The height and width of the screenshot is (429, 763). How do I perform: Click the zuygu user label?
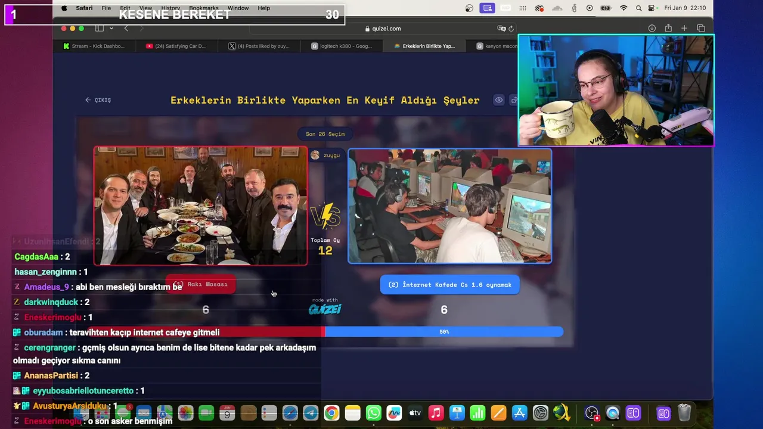[325, 155]
